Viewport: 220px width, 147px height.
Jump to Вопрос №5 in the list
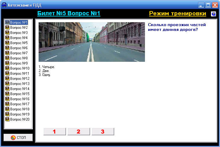(x=19, y=43)
